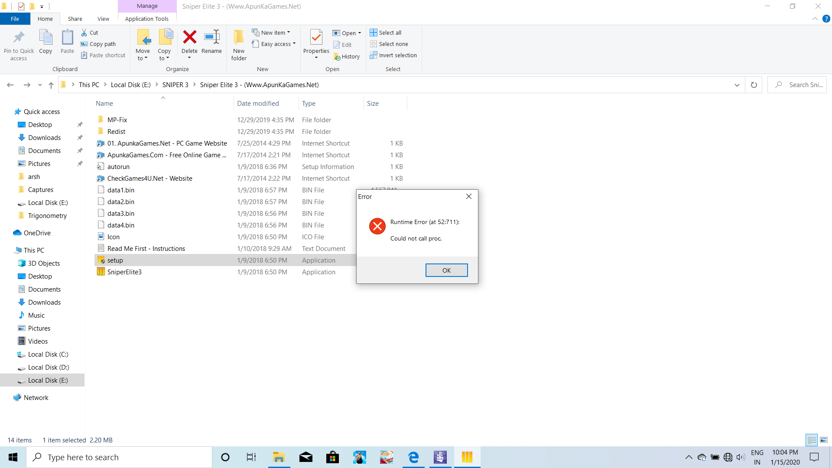Click the refresh button beside address bar
Viewport: 832px width, 468px height.
pos(754,85)
